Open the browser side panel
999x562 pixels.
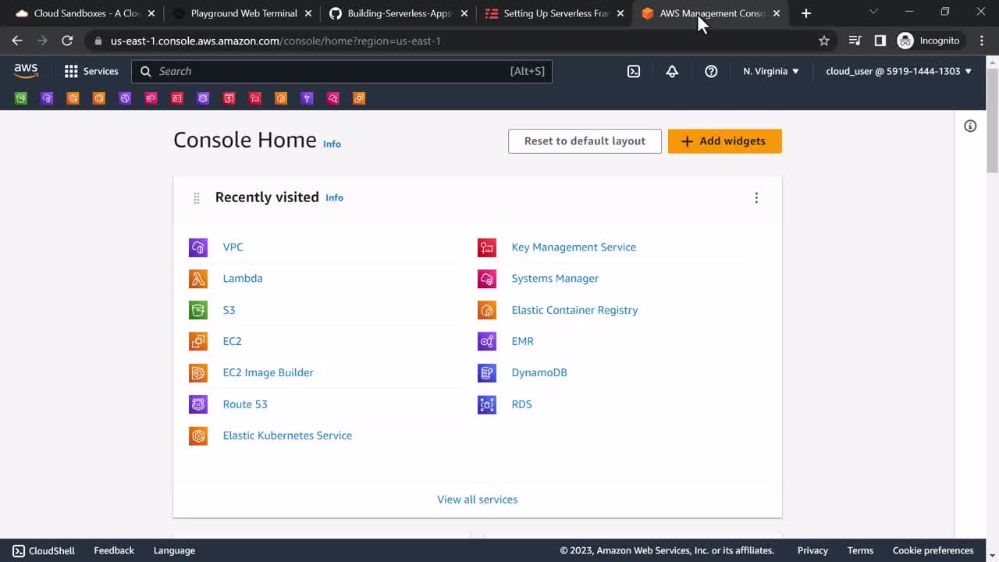point(880,41)
